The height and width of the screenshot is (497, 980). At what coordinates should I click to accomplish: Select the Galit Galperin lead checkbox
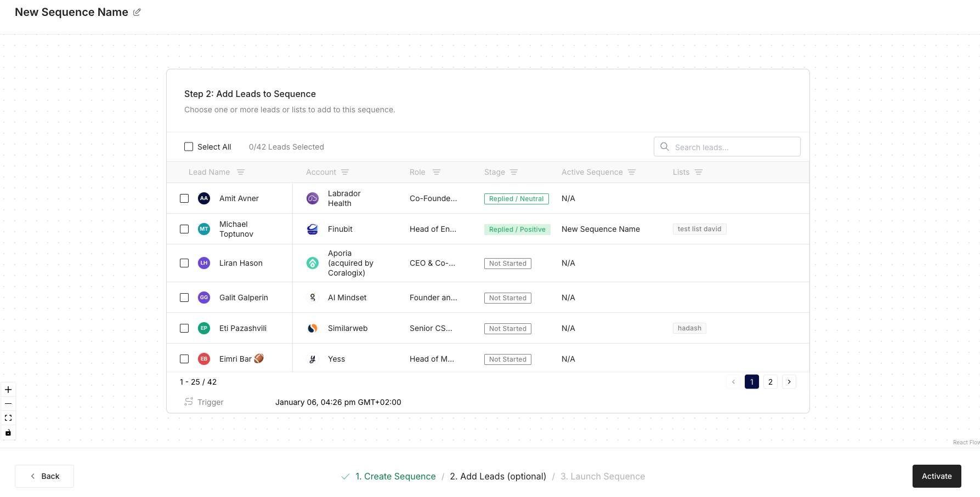184,298
